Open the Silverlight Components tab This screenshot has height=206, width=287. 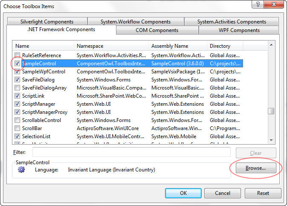[x=46, y=22]
